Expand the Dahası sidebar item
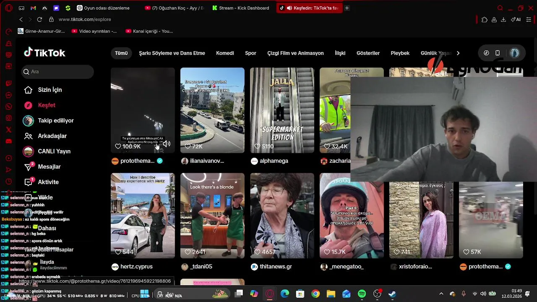Viewport: 537px width, 302px height. pyautogui.click(x=47, y=228)
